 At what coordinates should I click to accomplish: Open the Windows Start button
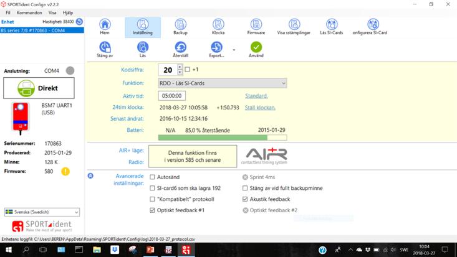[9, 250]
